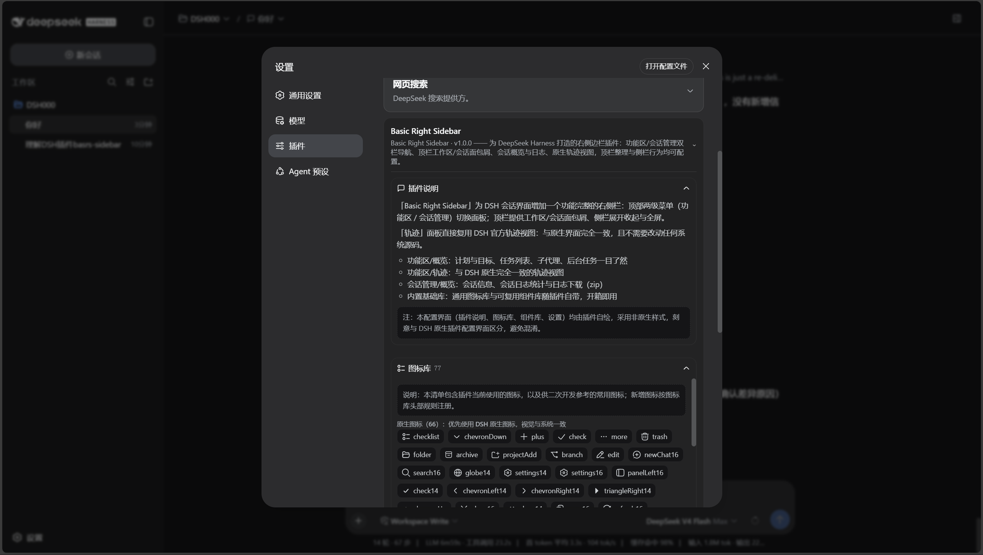Pick the projectAdd icon chip
The image size is (983, 555).
[514, 454]
